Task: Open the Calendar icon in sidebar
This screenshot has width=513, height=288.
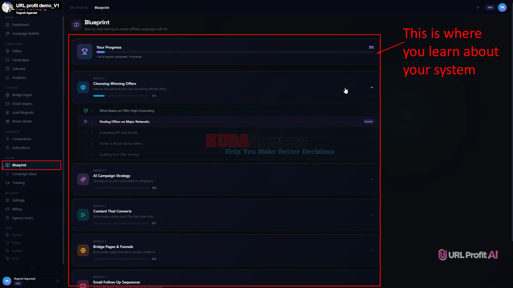Action: 7,69
